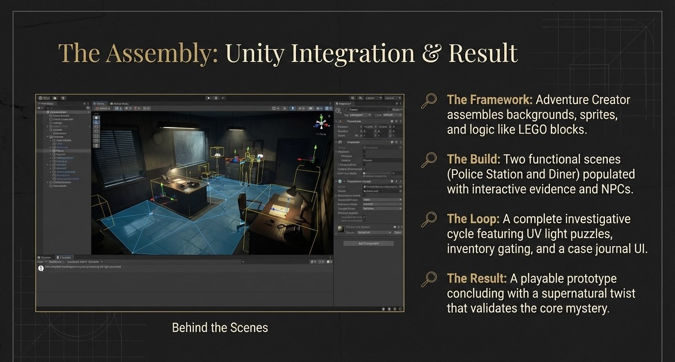The height and width of the screenshot is (362, 675).
Task: Select the highlighted second scene overlay tool
Action: click(96, 122)
